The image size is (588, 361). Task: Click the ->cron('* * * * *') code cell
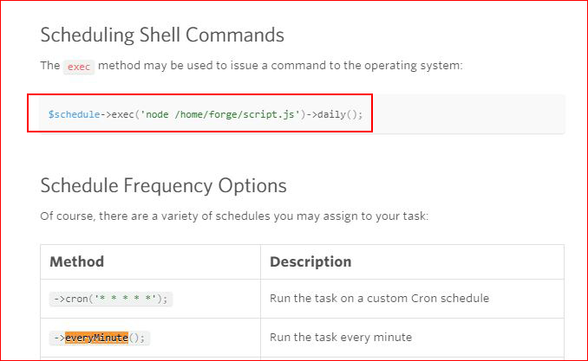click(x=111, y=299)
